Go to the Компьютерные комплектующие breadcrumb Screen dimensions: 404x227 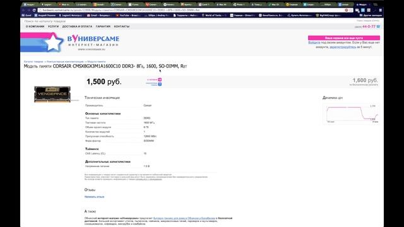pos(65,62)
